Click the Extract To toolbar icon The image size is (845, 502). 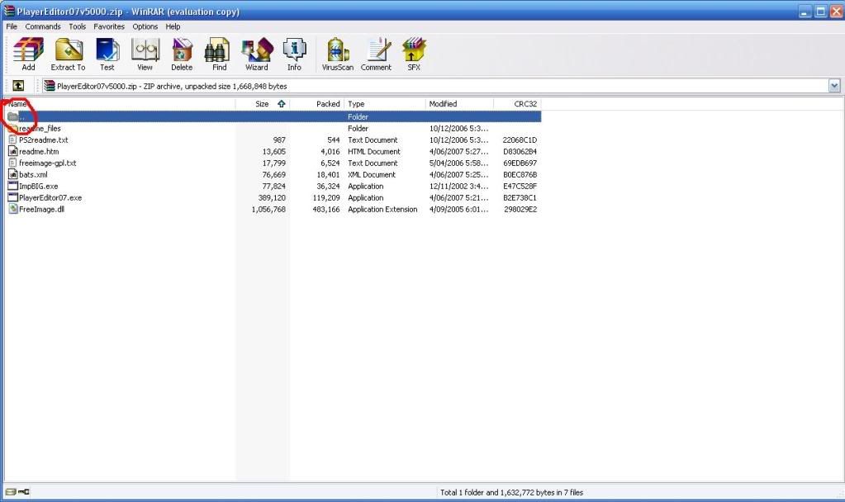click(x=68, y=54)
